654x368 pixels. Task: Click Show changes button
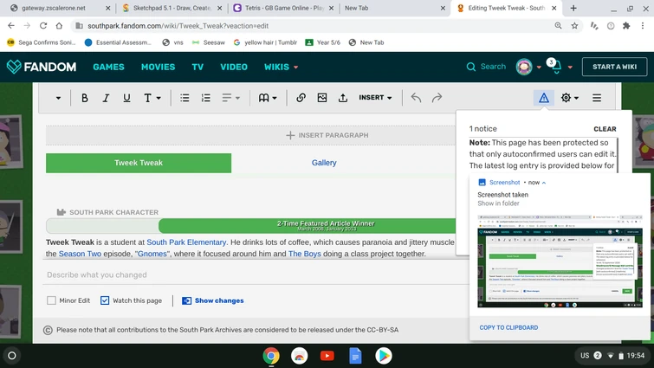coord(213,300)
